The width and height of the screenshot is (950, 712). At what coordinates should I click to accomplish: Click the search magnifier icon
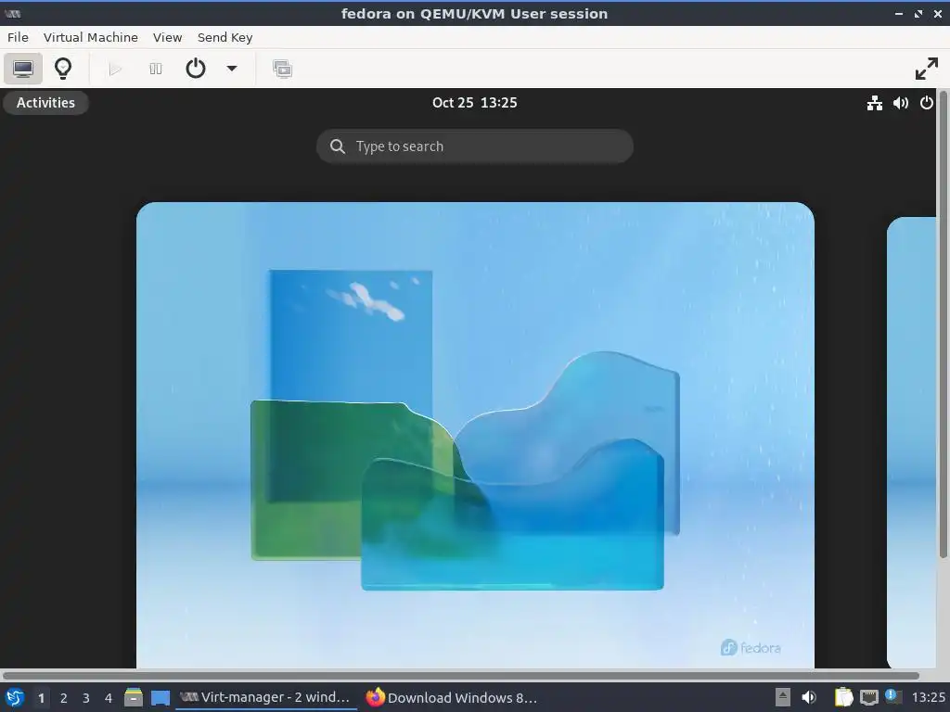point(338,146)
